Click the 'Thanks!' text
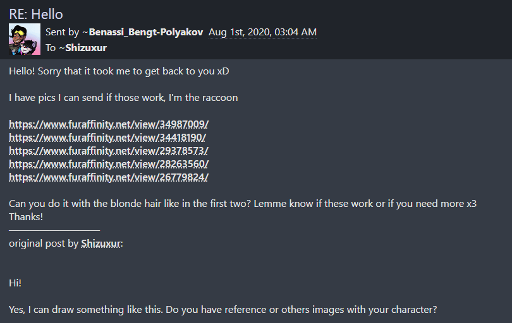512x323 pixels. [x=26, y=217]
